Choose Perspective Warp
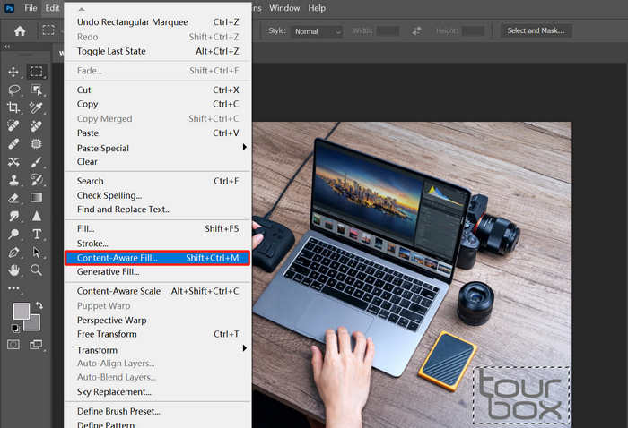 (158, 320)
